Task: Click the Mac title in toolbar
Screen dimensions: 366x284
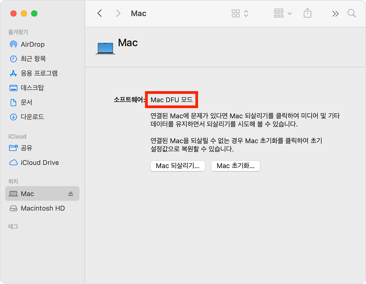Action: coord(139,13)
